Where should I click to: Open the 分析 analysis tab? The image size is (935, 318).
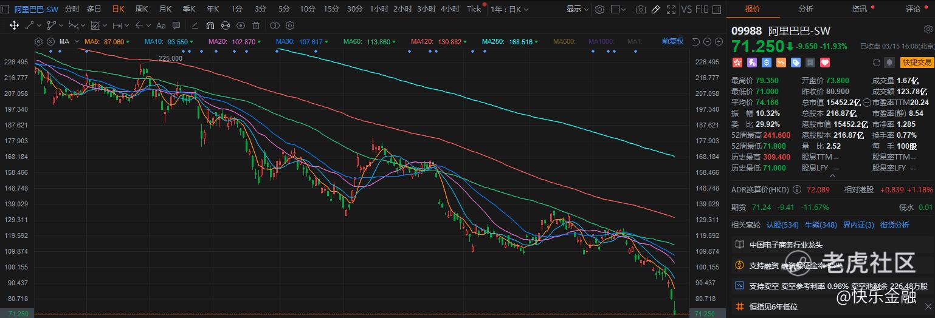pos(806,9)
